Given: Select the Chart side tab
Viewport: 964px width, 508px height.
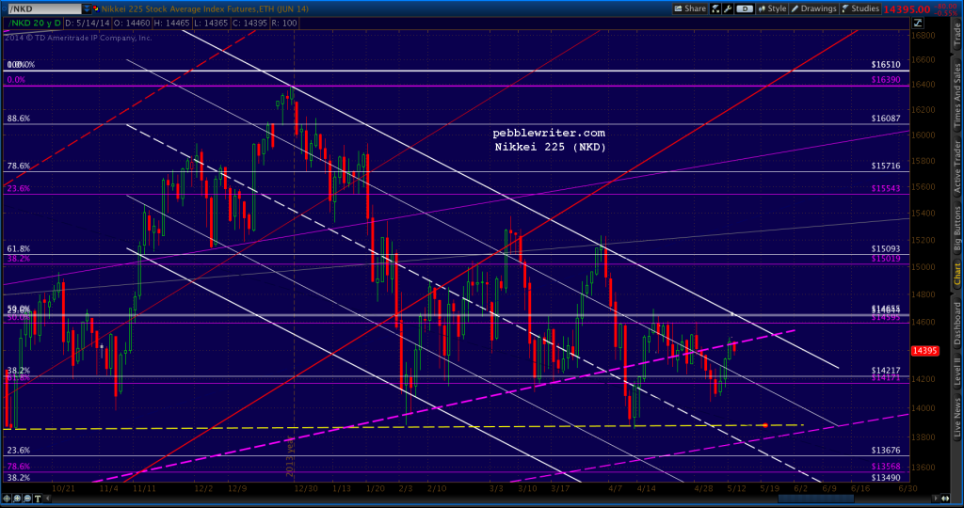Looking at the screenshot, I should coord(957,274).
